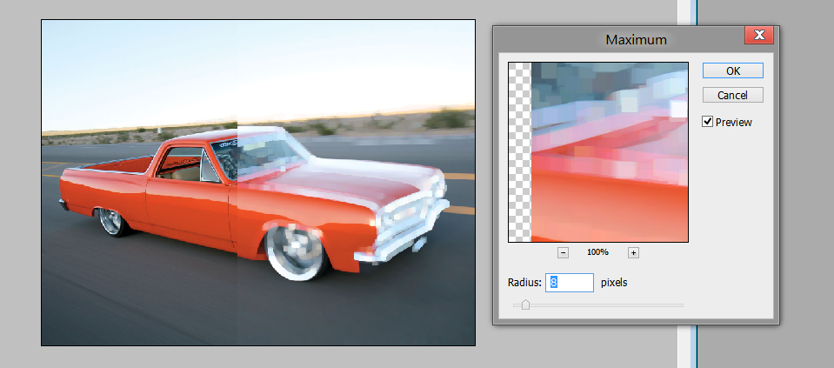Confirm the Maximum filter with OK
This screenshot has height=368, width=834.
(732, 70)
